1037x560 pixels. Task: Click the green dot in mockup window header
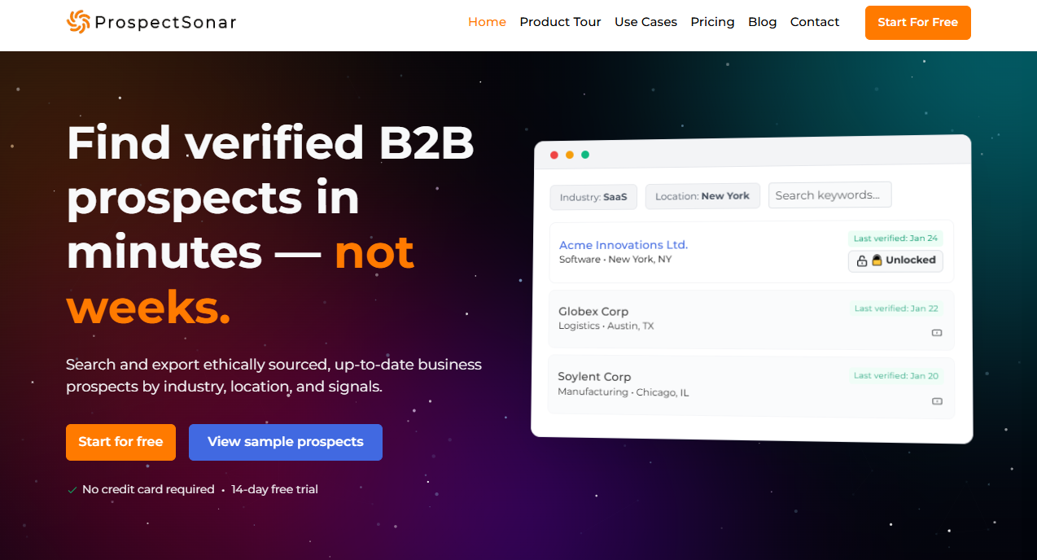tap(585, 155)
